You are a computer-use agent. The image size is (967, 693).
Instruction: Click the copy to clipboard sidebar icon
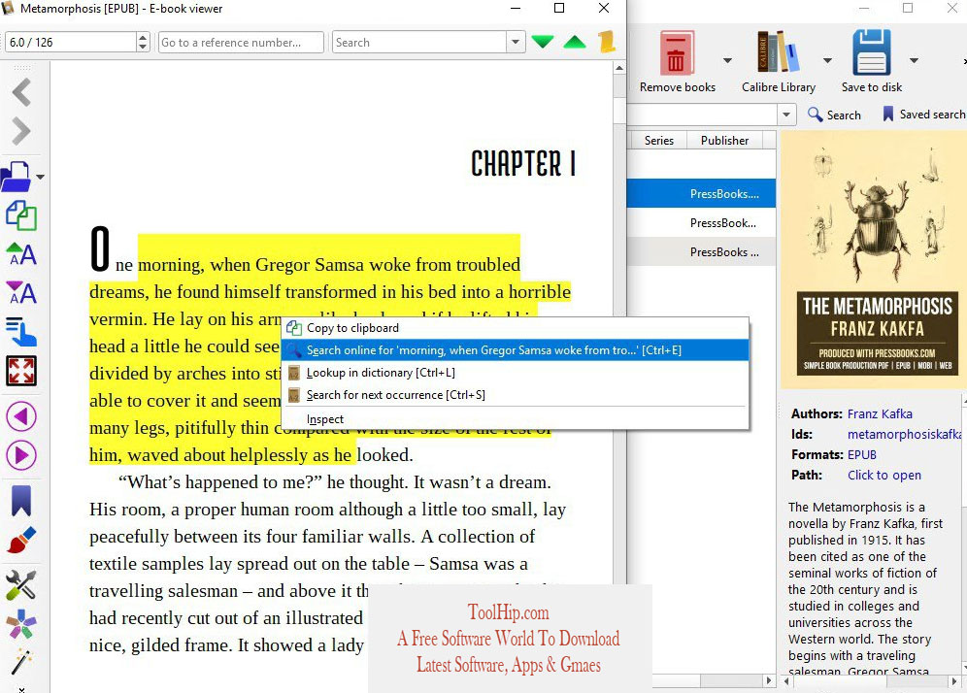[x=21, y=215]
